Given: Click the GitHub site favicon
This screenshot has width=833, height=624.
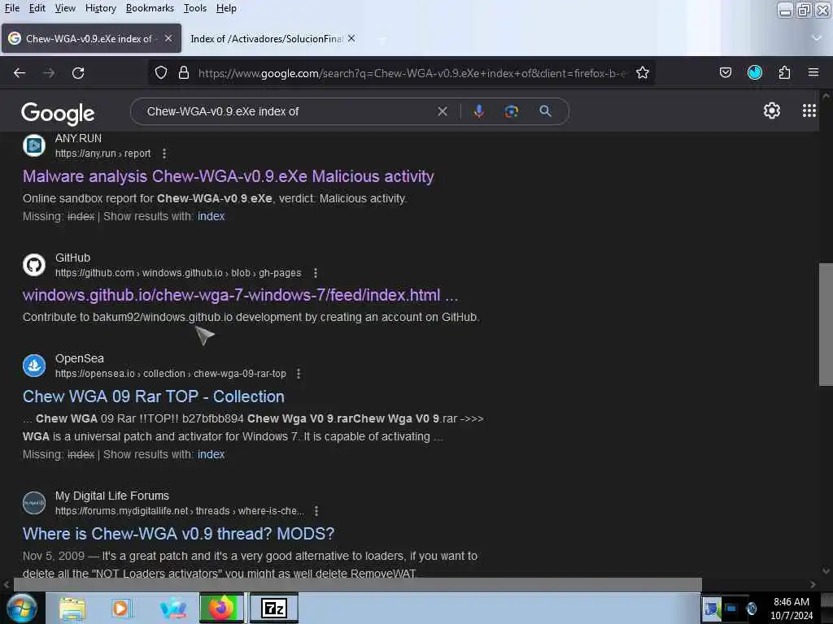Looking at the screenshot, I should 34,265.
